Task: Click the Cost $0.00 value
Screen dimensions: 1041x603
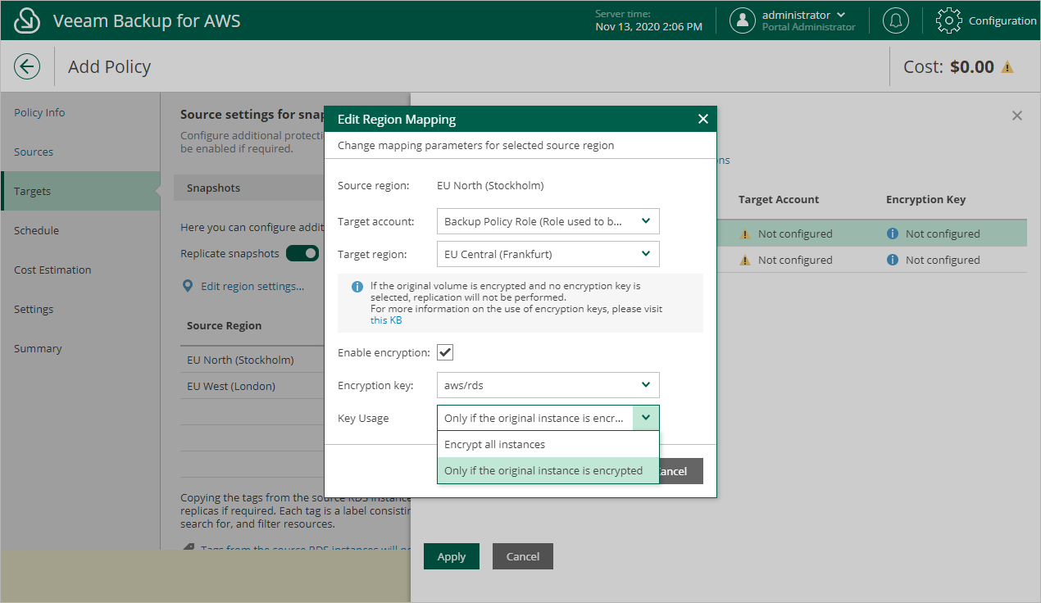Action: (972, 67)
